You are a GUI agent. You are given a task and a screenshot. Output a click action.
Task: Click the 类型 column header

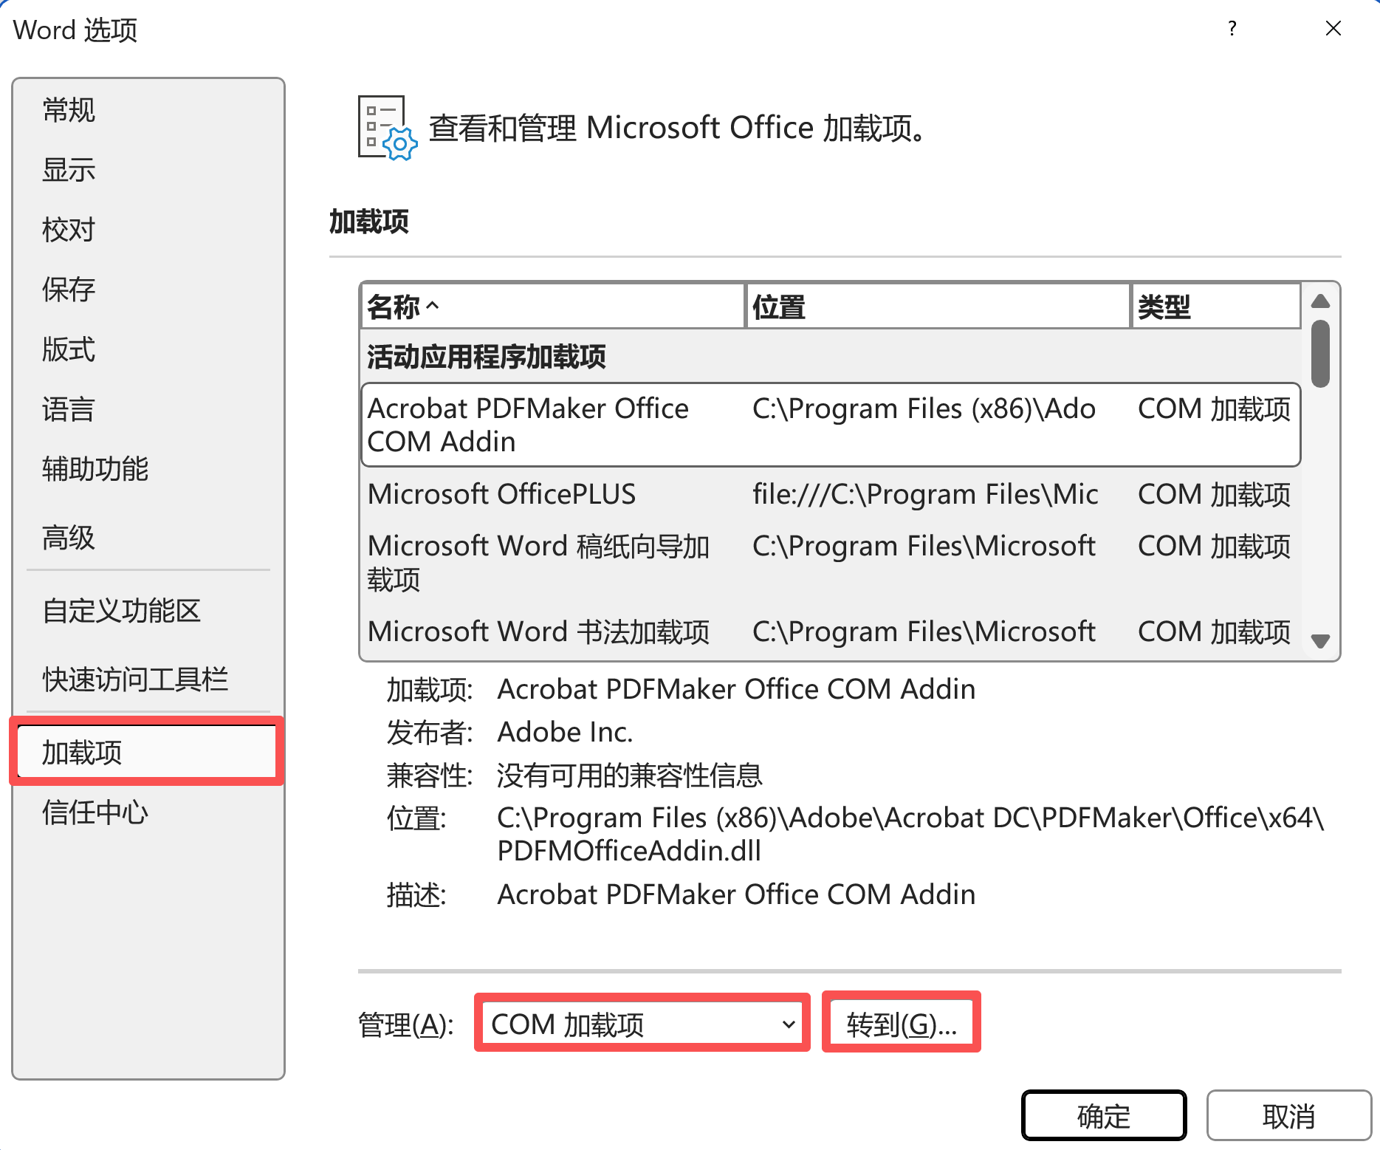click(x=1215, y=307)
